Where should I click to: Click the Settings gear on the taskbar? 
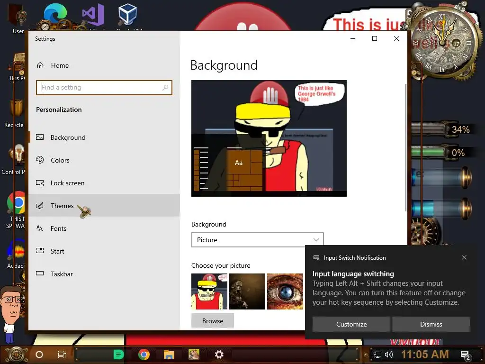pos(219,355)
